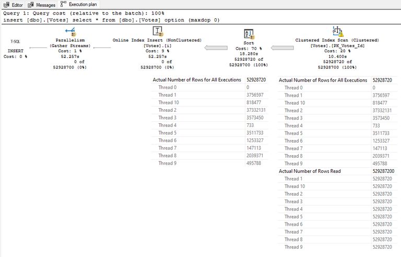Click Thread 4 row in Sort table

coord(210,125)
